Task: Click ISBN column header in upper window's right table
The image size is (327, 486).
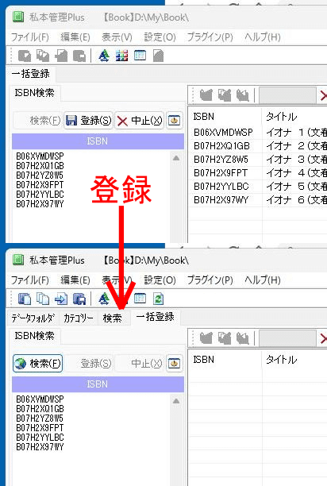Action: coord(225,117)
